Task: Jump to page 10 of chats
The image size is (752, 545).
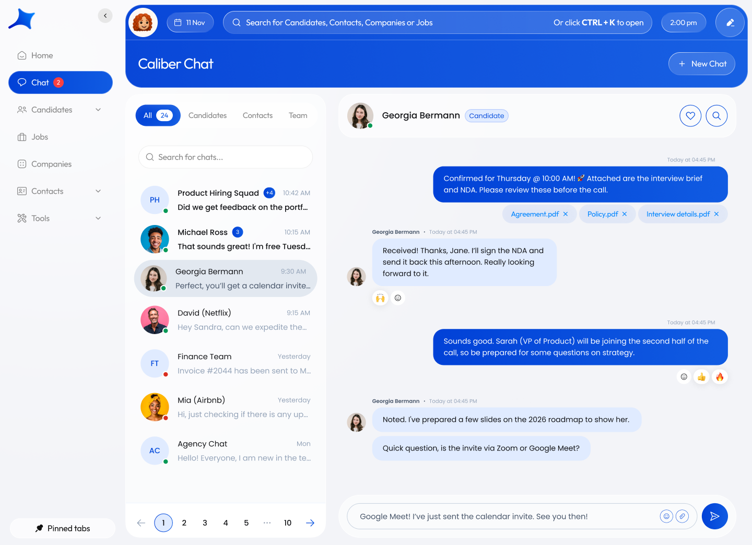Action: (x=288, y=523)
